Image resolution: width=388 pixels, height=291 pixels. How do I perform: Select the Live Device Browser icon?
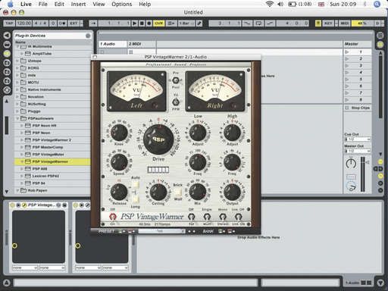[x=7, y=45]
